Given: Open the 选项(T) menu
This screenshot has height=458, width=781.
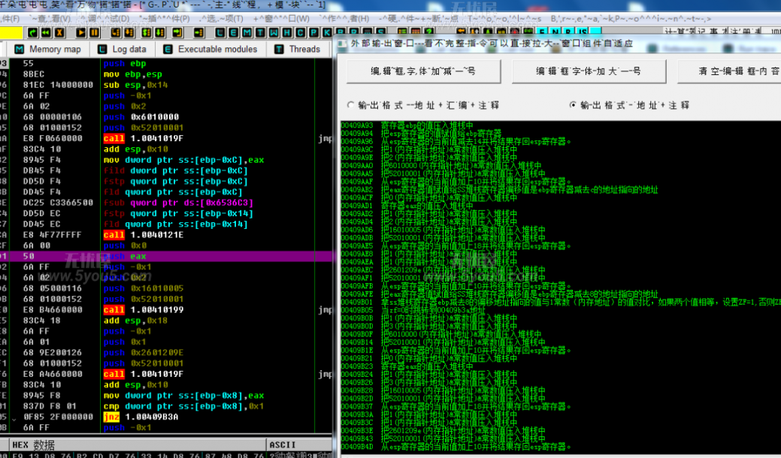Looking at the screenshot, I should point(222,19).
